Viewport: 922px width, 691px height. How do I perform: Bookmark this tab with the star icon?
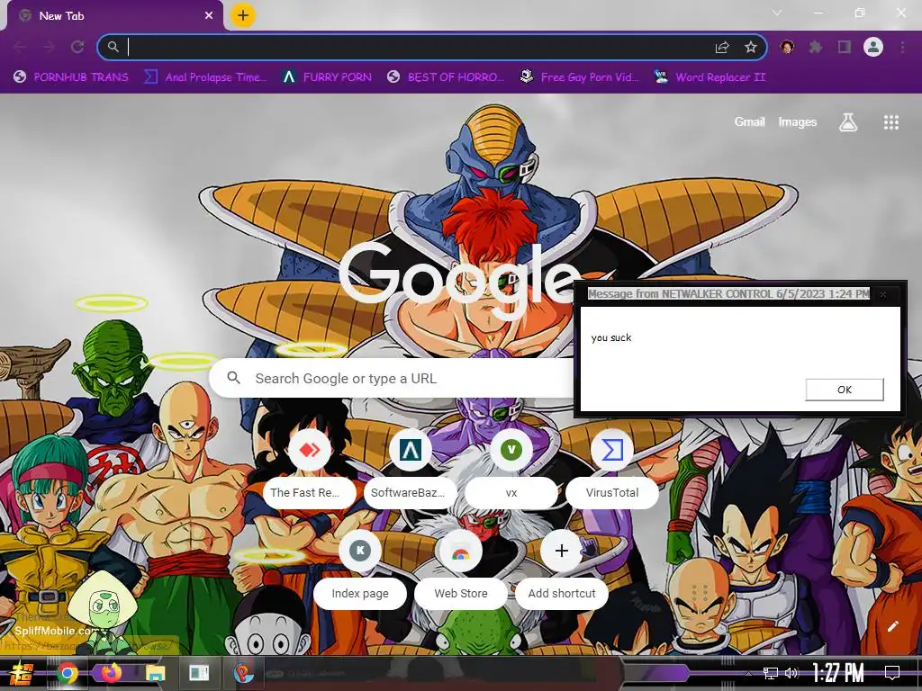pos(751,48)
